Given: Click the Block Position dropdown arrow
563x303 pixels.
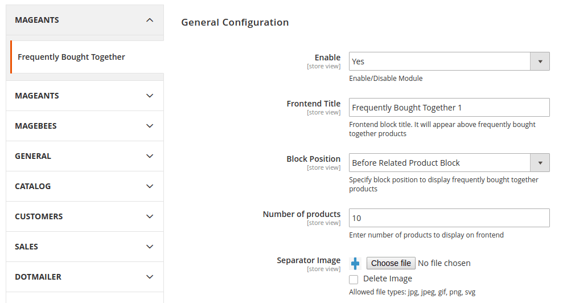Looking at the screenshot, I should pos(540,163).
